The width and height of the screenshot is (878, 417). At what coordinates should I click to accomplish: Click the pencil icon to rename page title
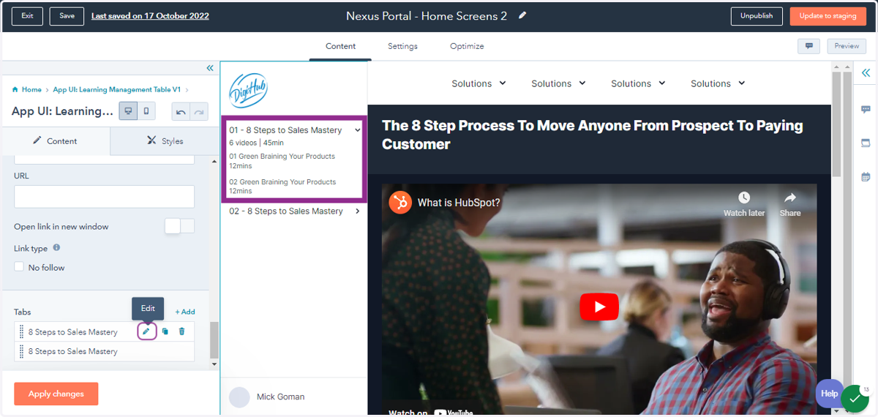(x=522, y=15)
